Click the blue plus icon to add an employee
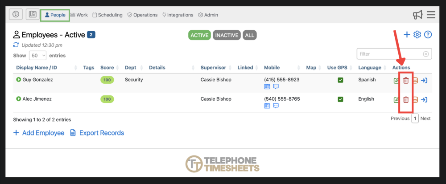This screenshot has height=184, width=446. (407, 35)
